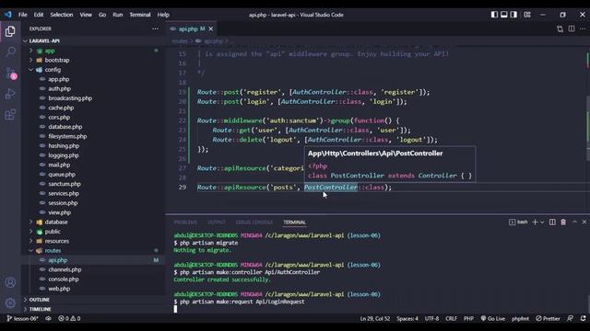Open the Explorer view in activity bar
The image size is (590, 331).
pyautogui.click(x=10, y=31)
